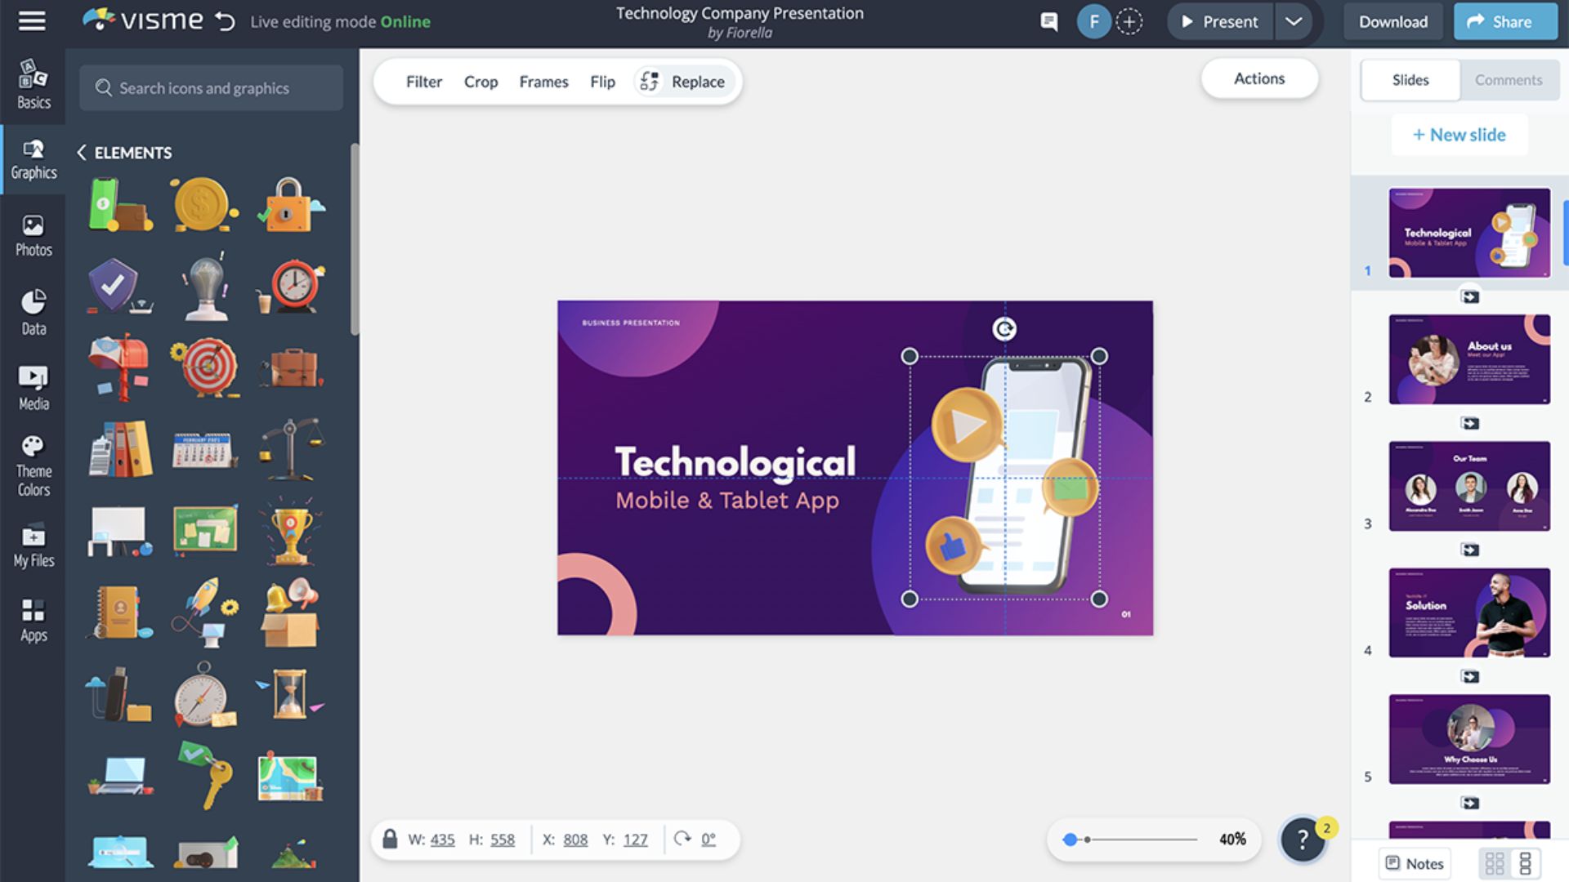This screenshot has width=1569, height=882.
Task: Click the Share button
Action: pyautogui.click(x=1504, y=22)
